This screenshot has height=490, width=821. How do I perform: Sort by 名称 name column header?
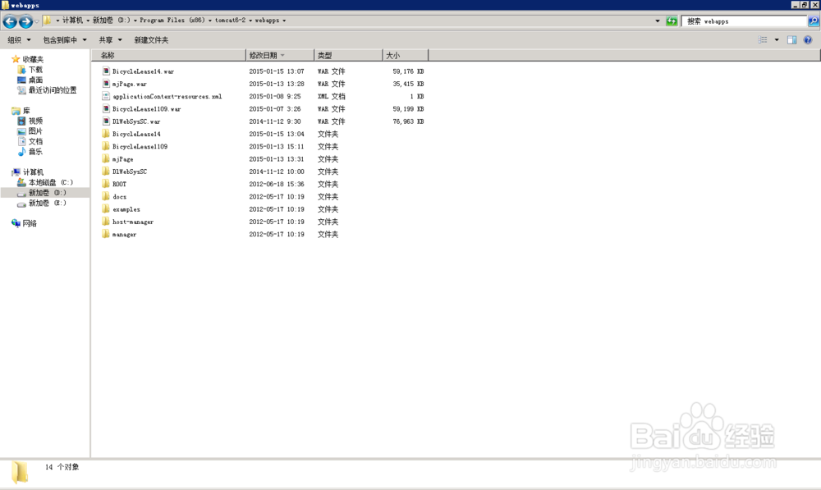point(168,56)
